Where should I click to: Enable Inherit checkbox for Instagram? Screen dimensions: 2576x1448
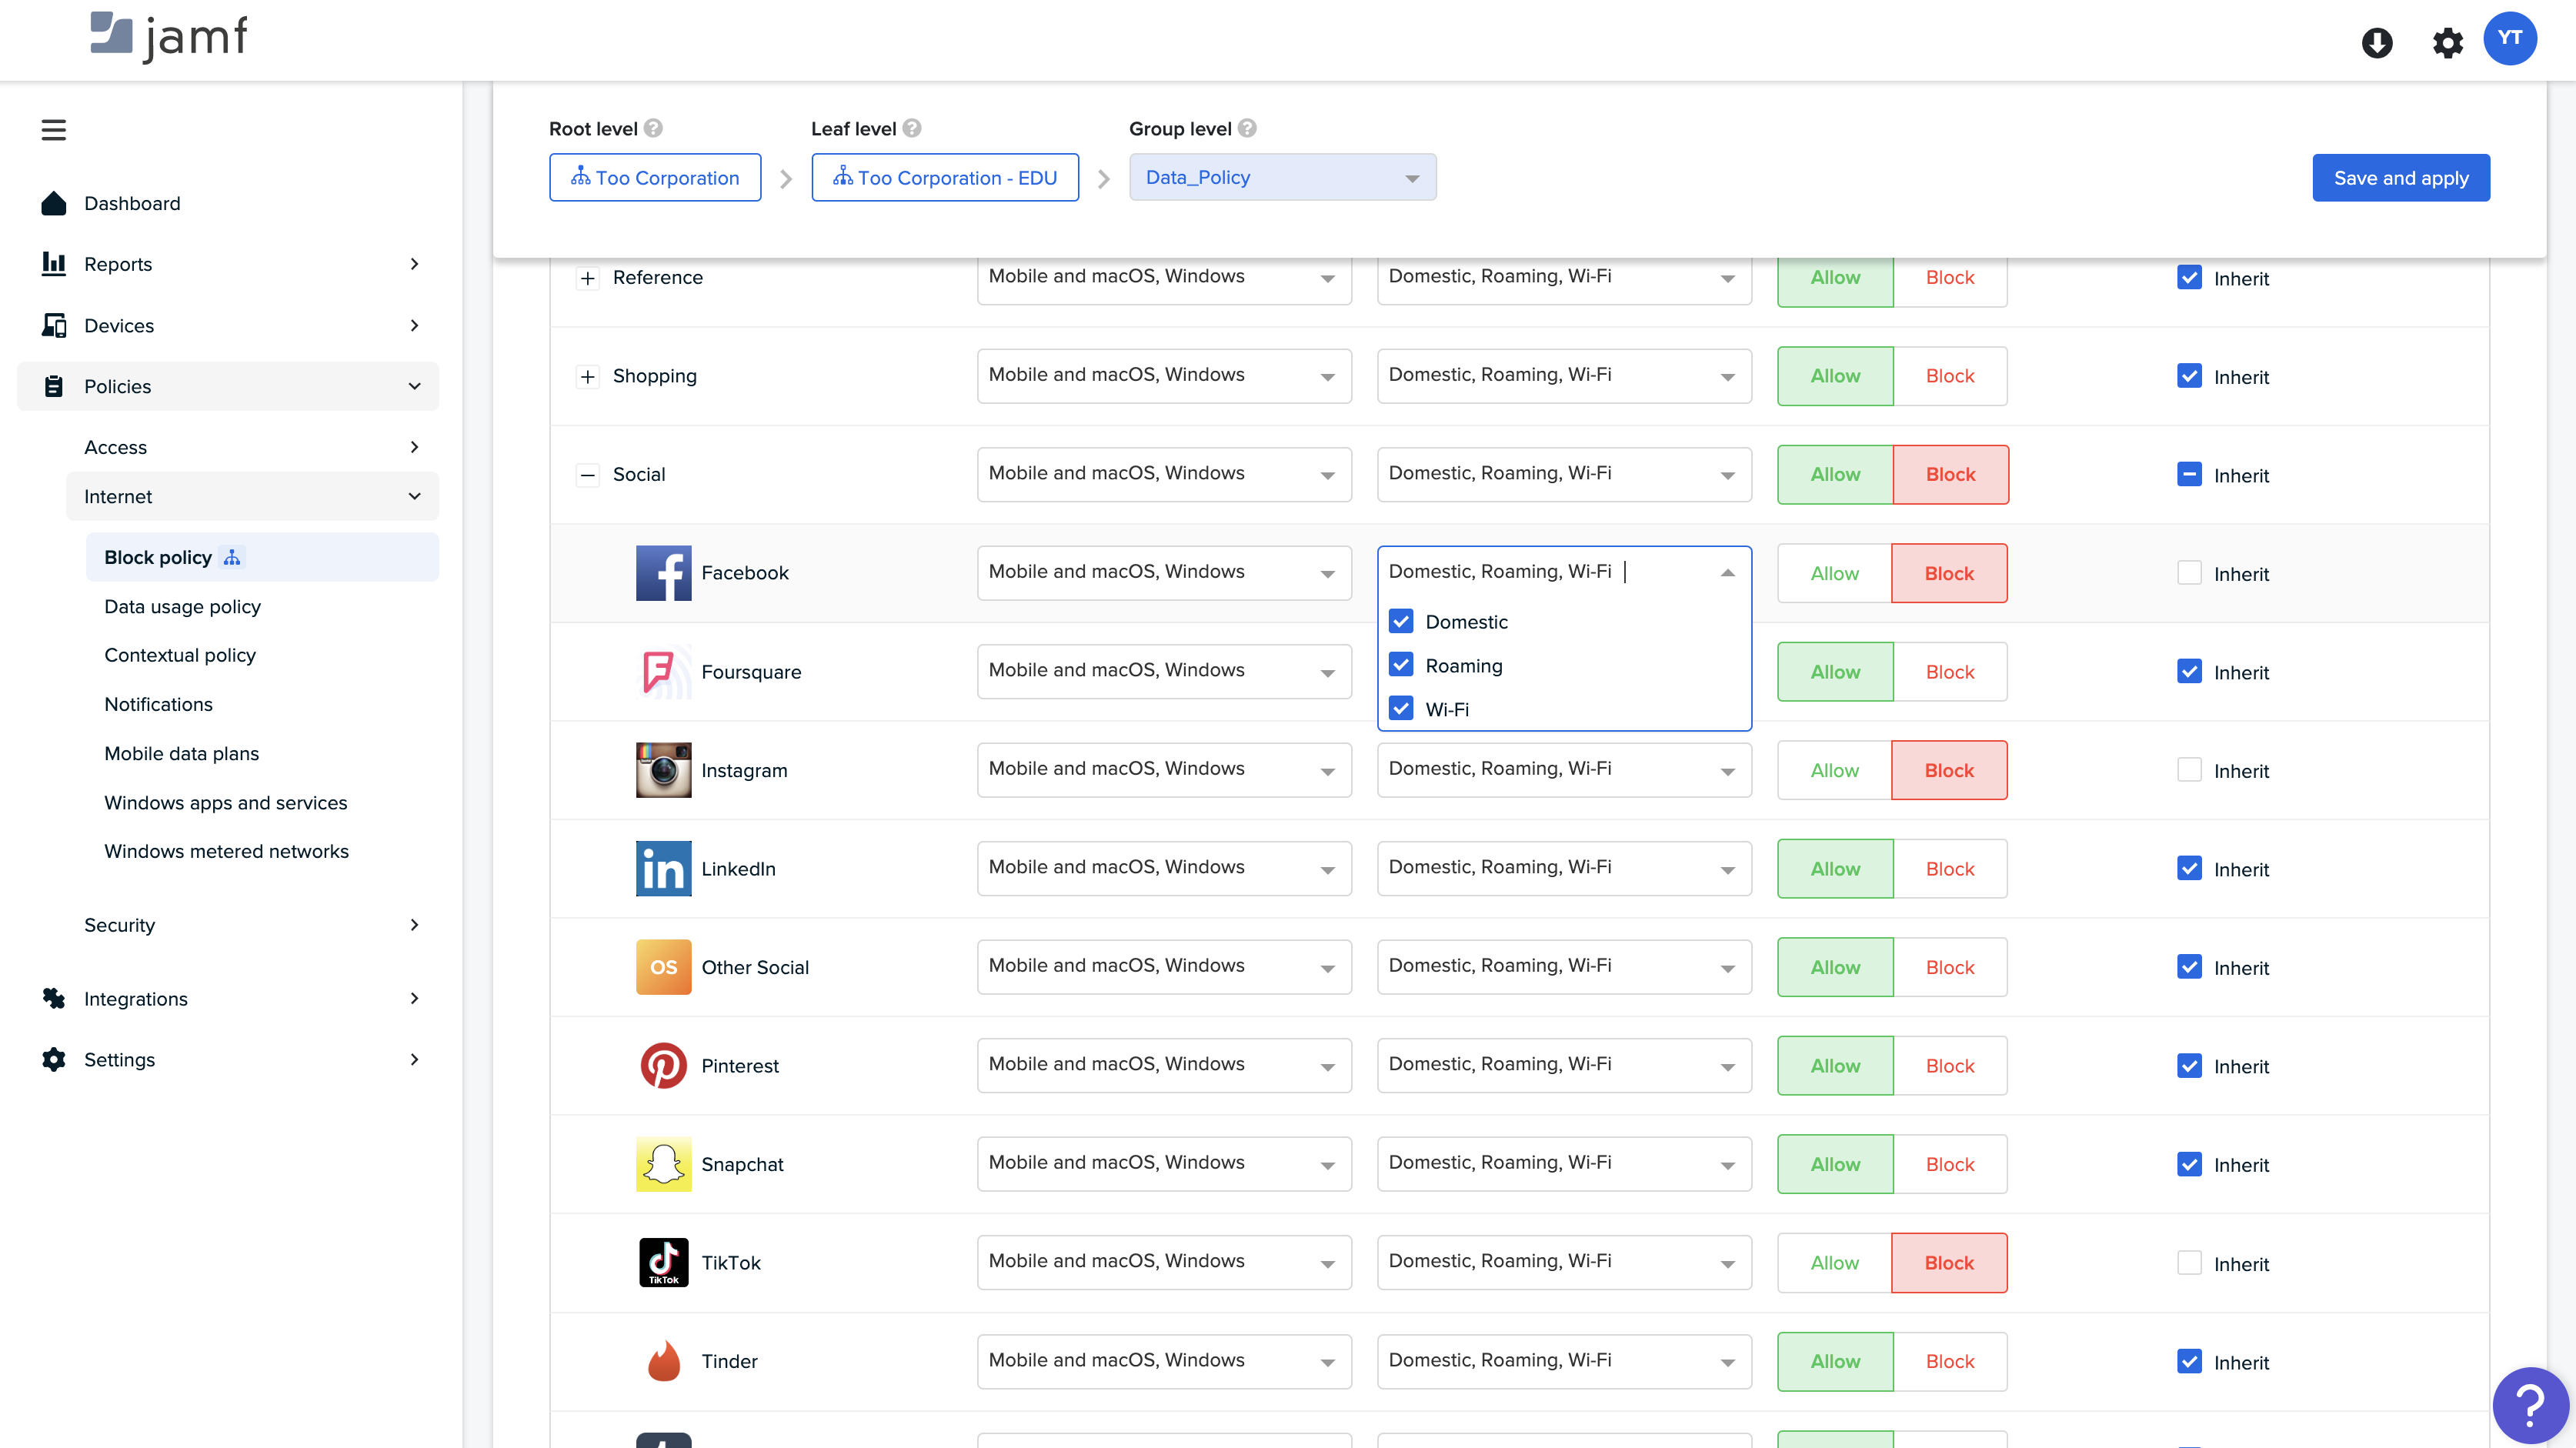click(x=2189, y=770)
